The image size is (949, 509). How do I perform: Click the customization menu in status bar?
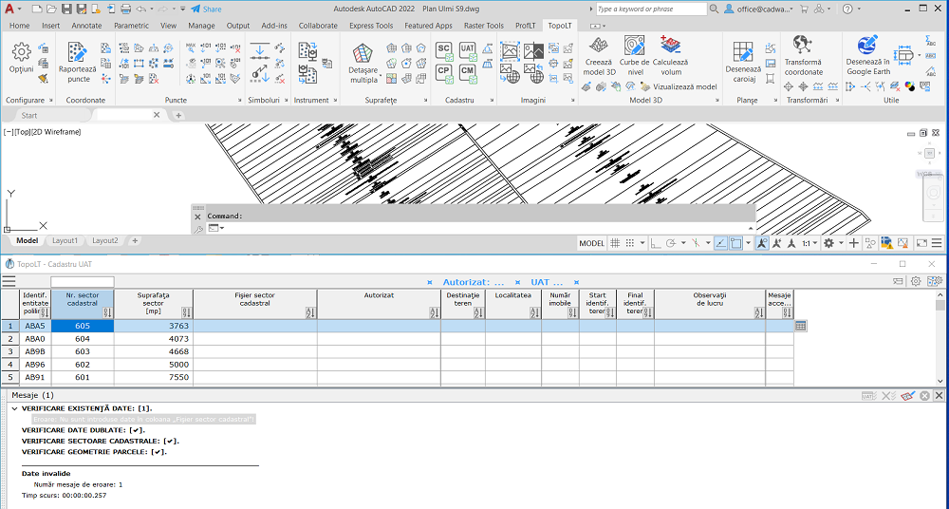click(x=937, y=243)
